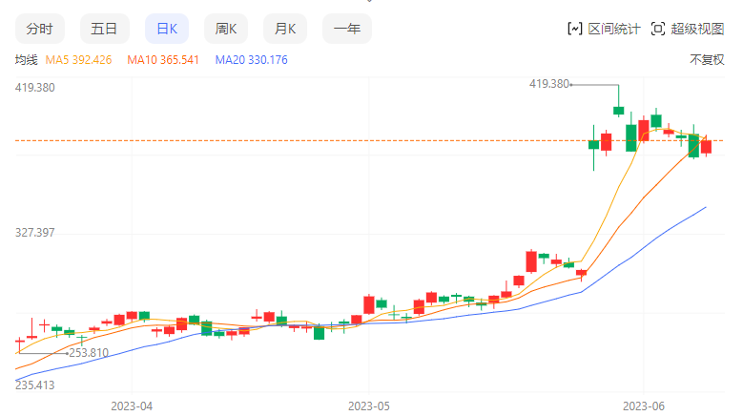Open the 日K daily candlestick tab
The width and height of the screenshot is (743, 416).
[167, 29]
